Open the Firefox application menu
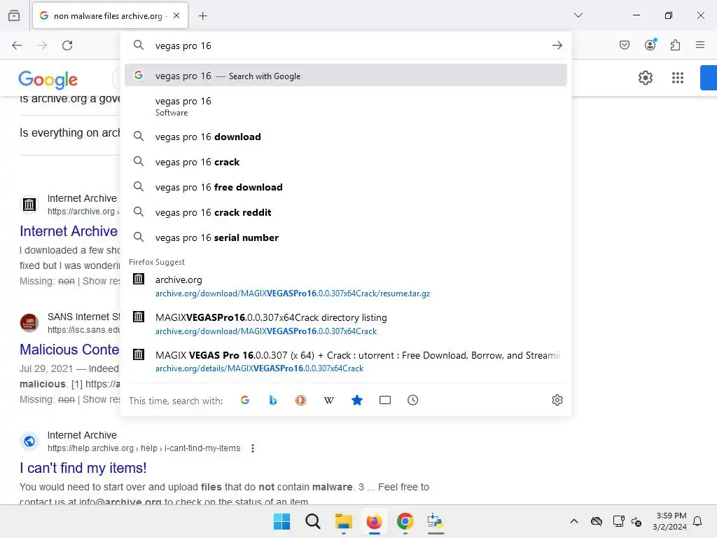 click(x=699, y=45)
